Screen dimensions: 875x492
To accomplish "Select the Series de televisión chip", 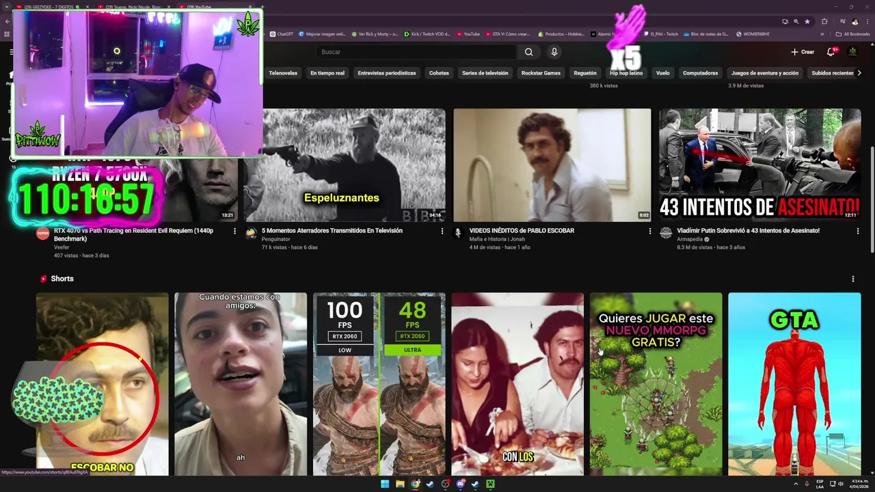I will click(x=485, y=73).
